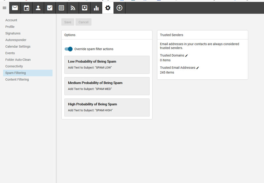Open the Reports bar chart icon
Screen dimensions: 264x183
coord(96,8)
